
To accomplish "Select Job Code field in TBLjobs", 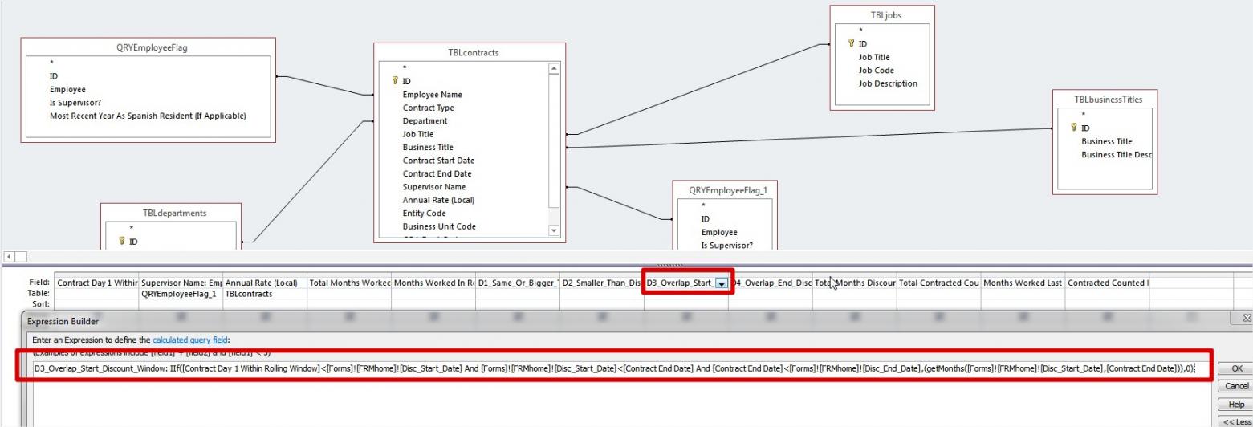I will [x=876, y=71].
